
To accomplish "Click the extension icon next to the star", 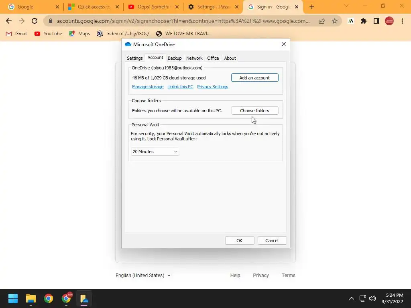I will [351, 21].
